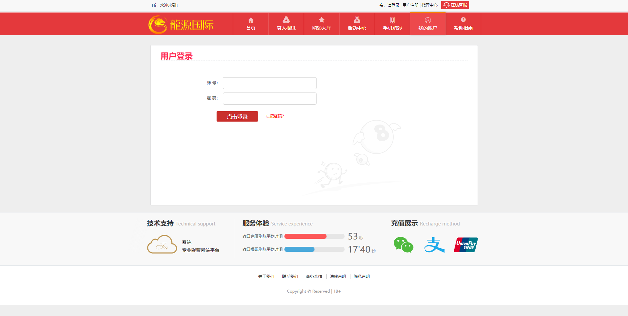Image resolution: width=628 pixels, height=316 pixels.
Task: Click the 用户注册 registration link
Action: [410, 5]
